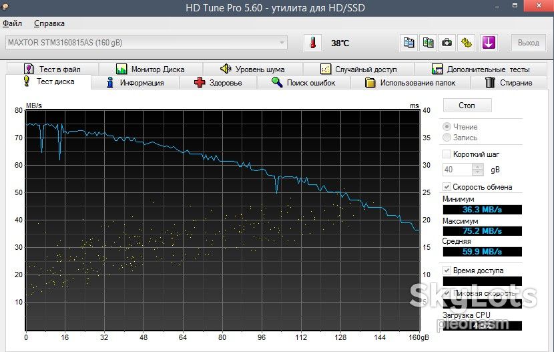
Task: Toggle the Время доступа checkbox
Action: click(447, 271)
